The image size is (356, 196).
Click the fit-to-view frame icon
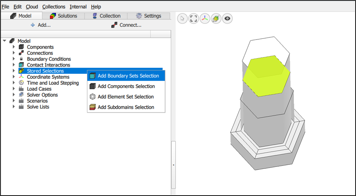coord(194,19)
